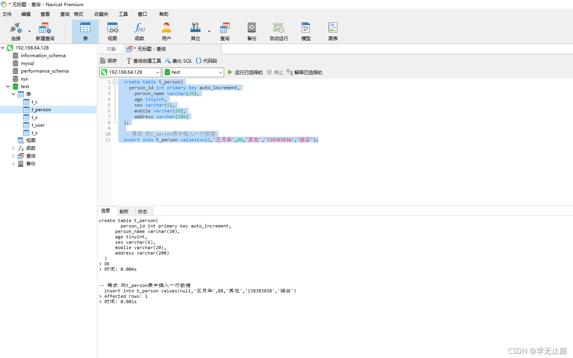The height and width of the screenshot is (358, 573).
Task: Click the New Query toolbar icon
Action: [x=45, y=31]
